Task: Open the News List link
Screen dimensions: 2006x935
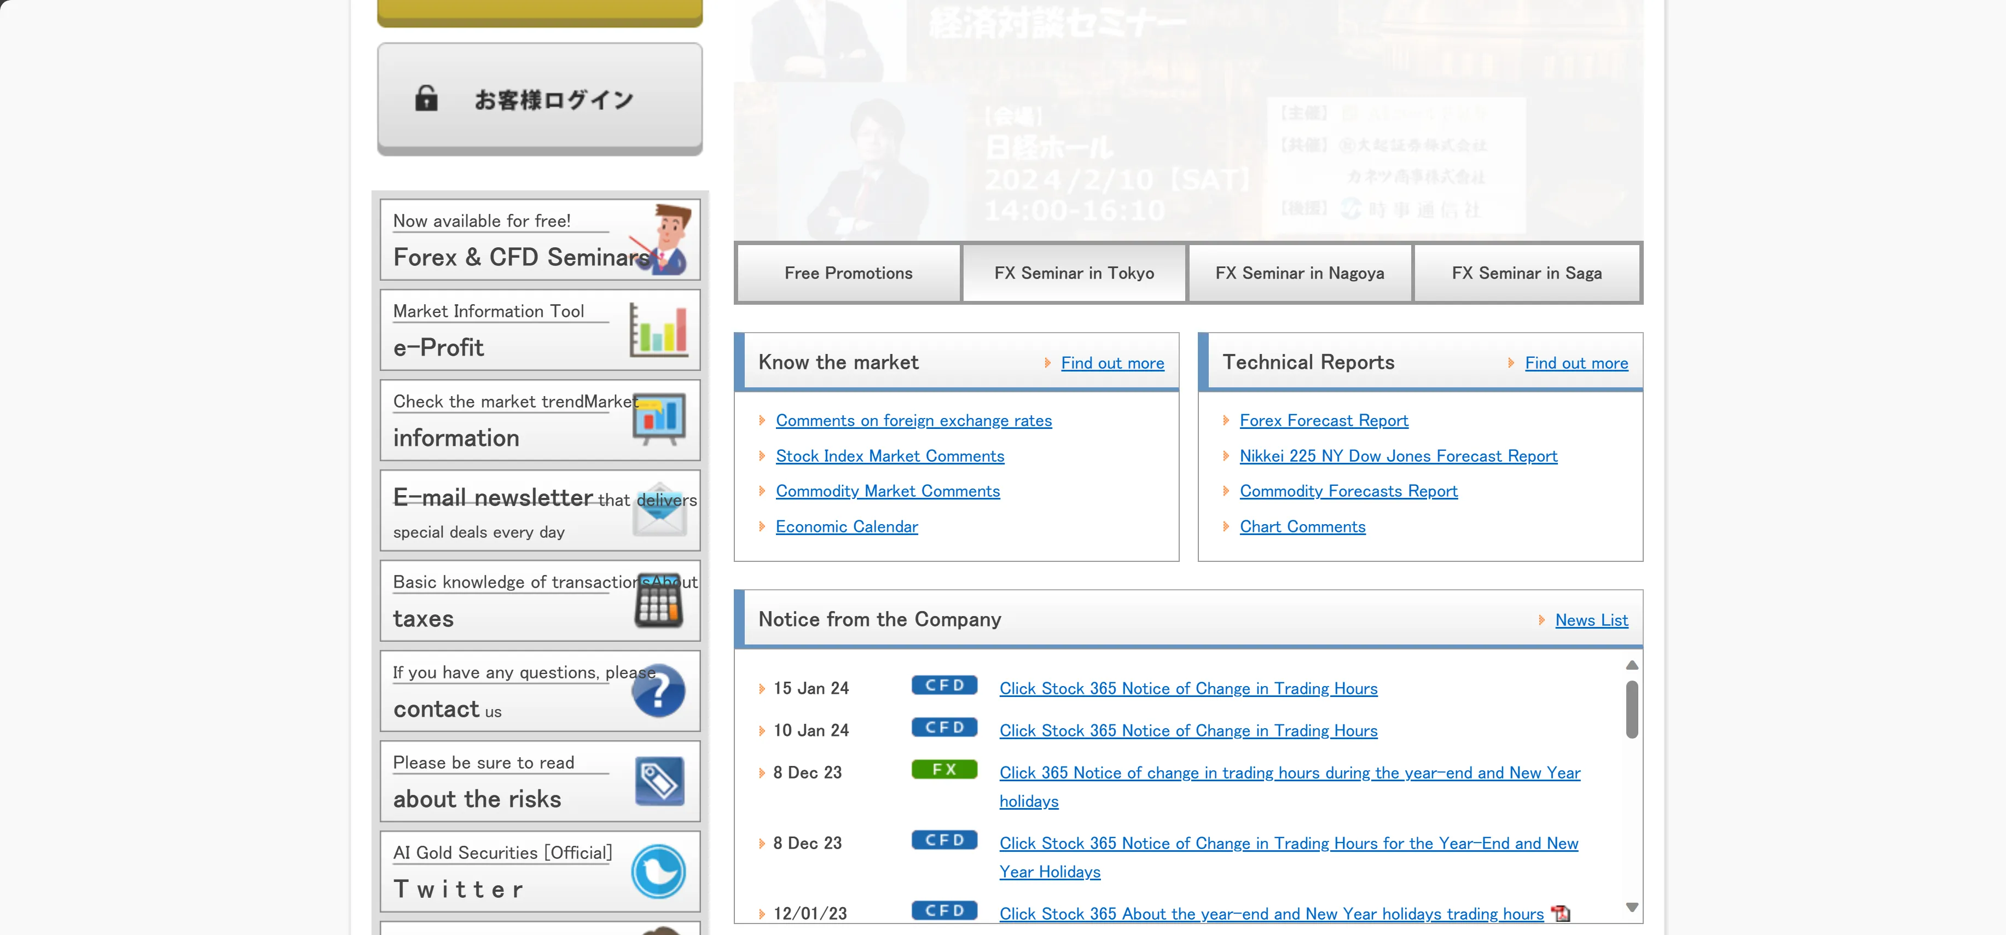Action: [1591, 620]
